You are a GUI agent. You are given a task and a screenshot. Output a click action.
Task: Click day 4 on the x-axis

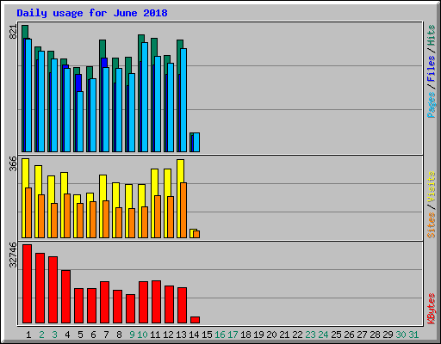(x=67, y=335)
